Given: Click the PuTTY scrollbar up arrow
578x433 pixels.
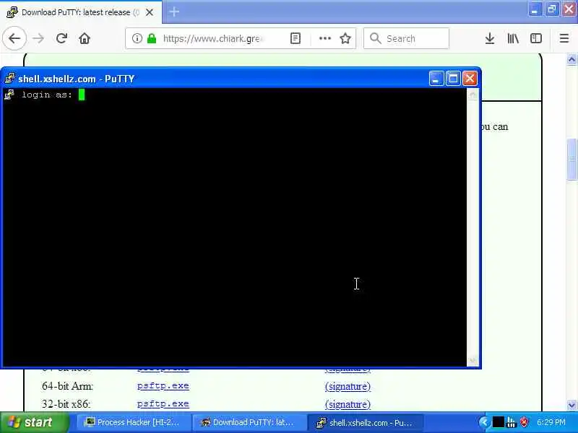Looking at the screenshot, I should (x=473, y=95).
